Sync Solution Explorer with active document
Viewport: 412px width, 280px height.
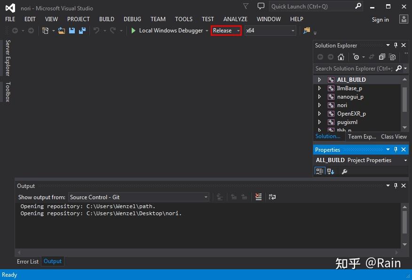tap(371, 57)
